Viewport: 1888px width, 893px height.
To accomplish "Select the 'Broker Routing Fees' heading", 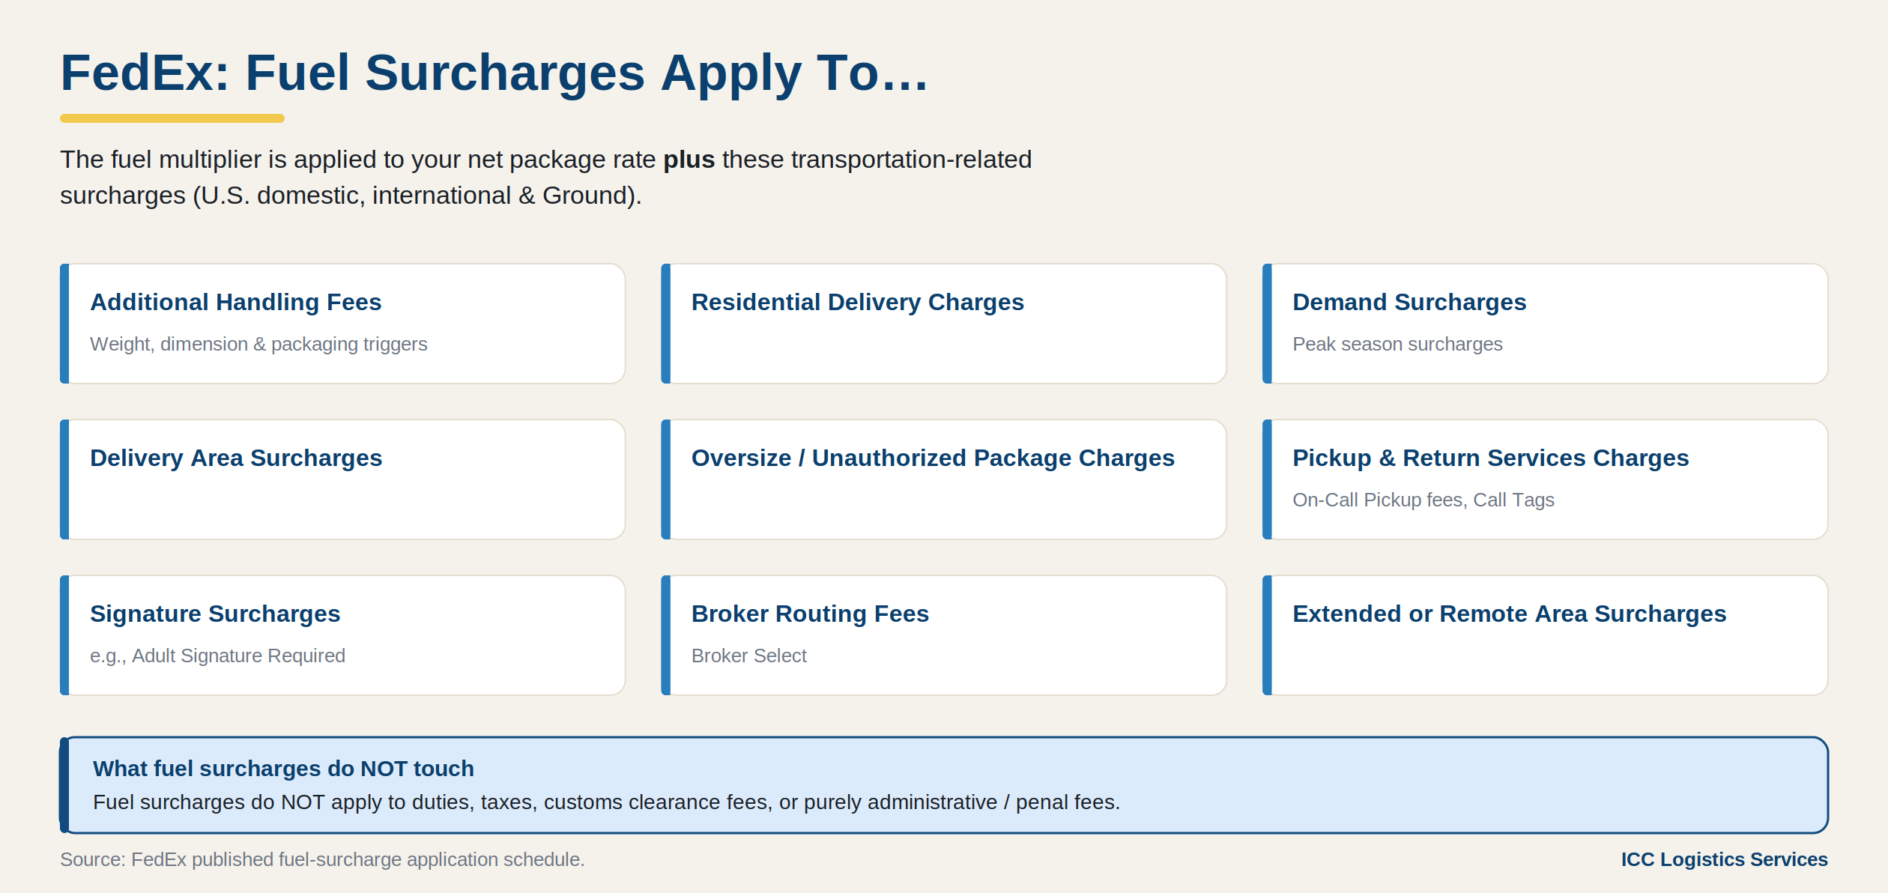I will (x=810, y=614).
